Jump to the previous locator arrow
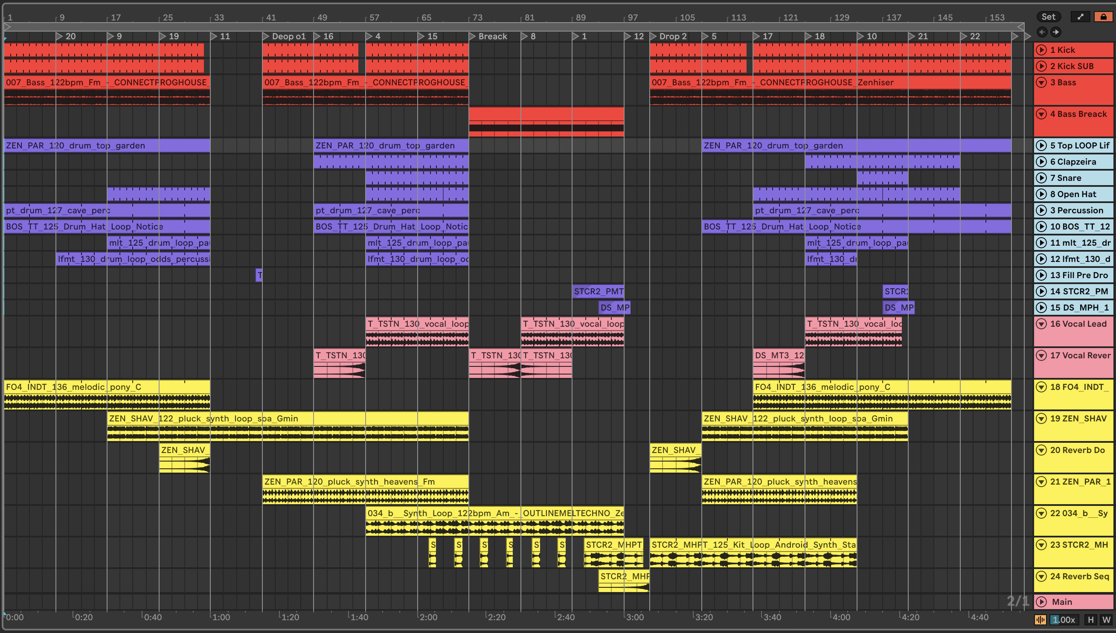 coord(1042,32)
